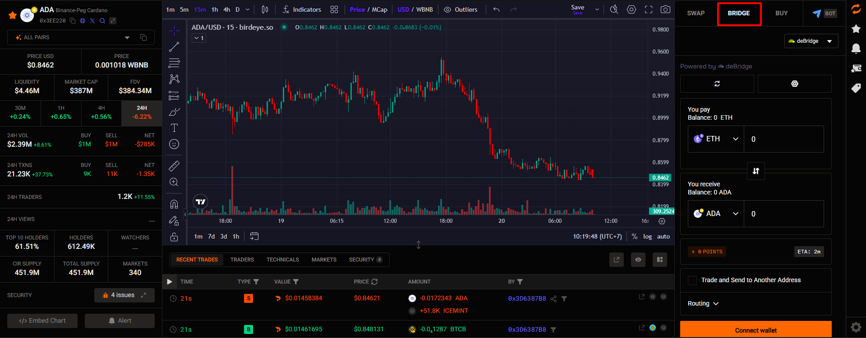This screenshot has height=338, width=866.
Task: Open the notifications bell in sidebar
Action: [x=856, y=49]
